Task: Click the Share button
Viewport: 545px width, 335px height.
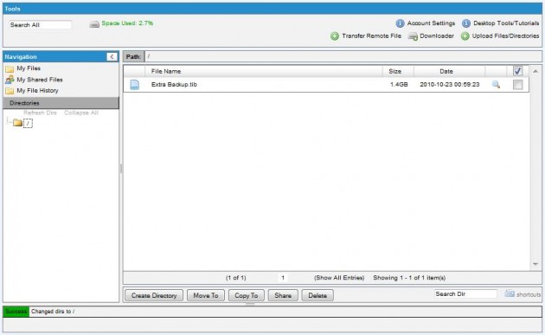Action: (x=283, y=295)
